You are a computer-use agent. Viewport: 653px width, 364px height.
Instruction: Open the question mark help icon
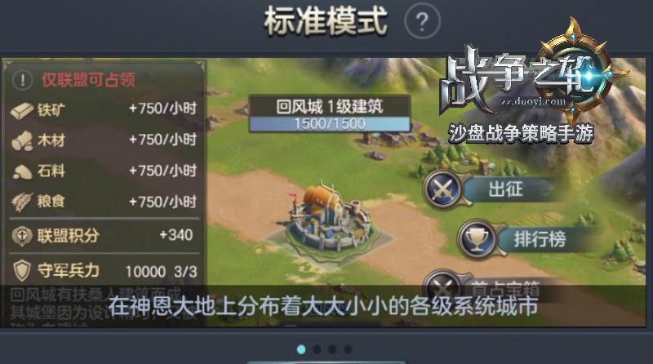pyautogui.click(x=422, y=21)
